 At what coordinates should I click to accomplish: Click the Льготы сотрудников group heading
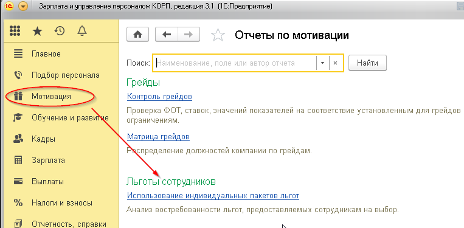[171, 181]
